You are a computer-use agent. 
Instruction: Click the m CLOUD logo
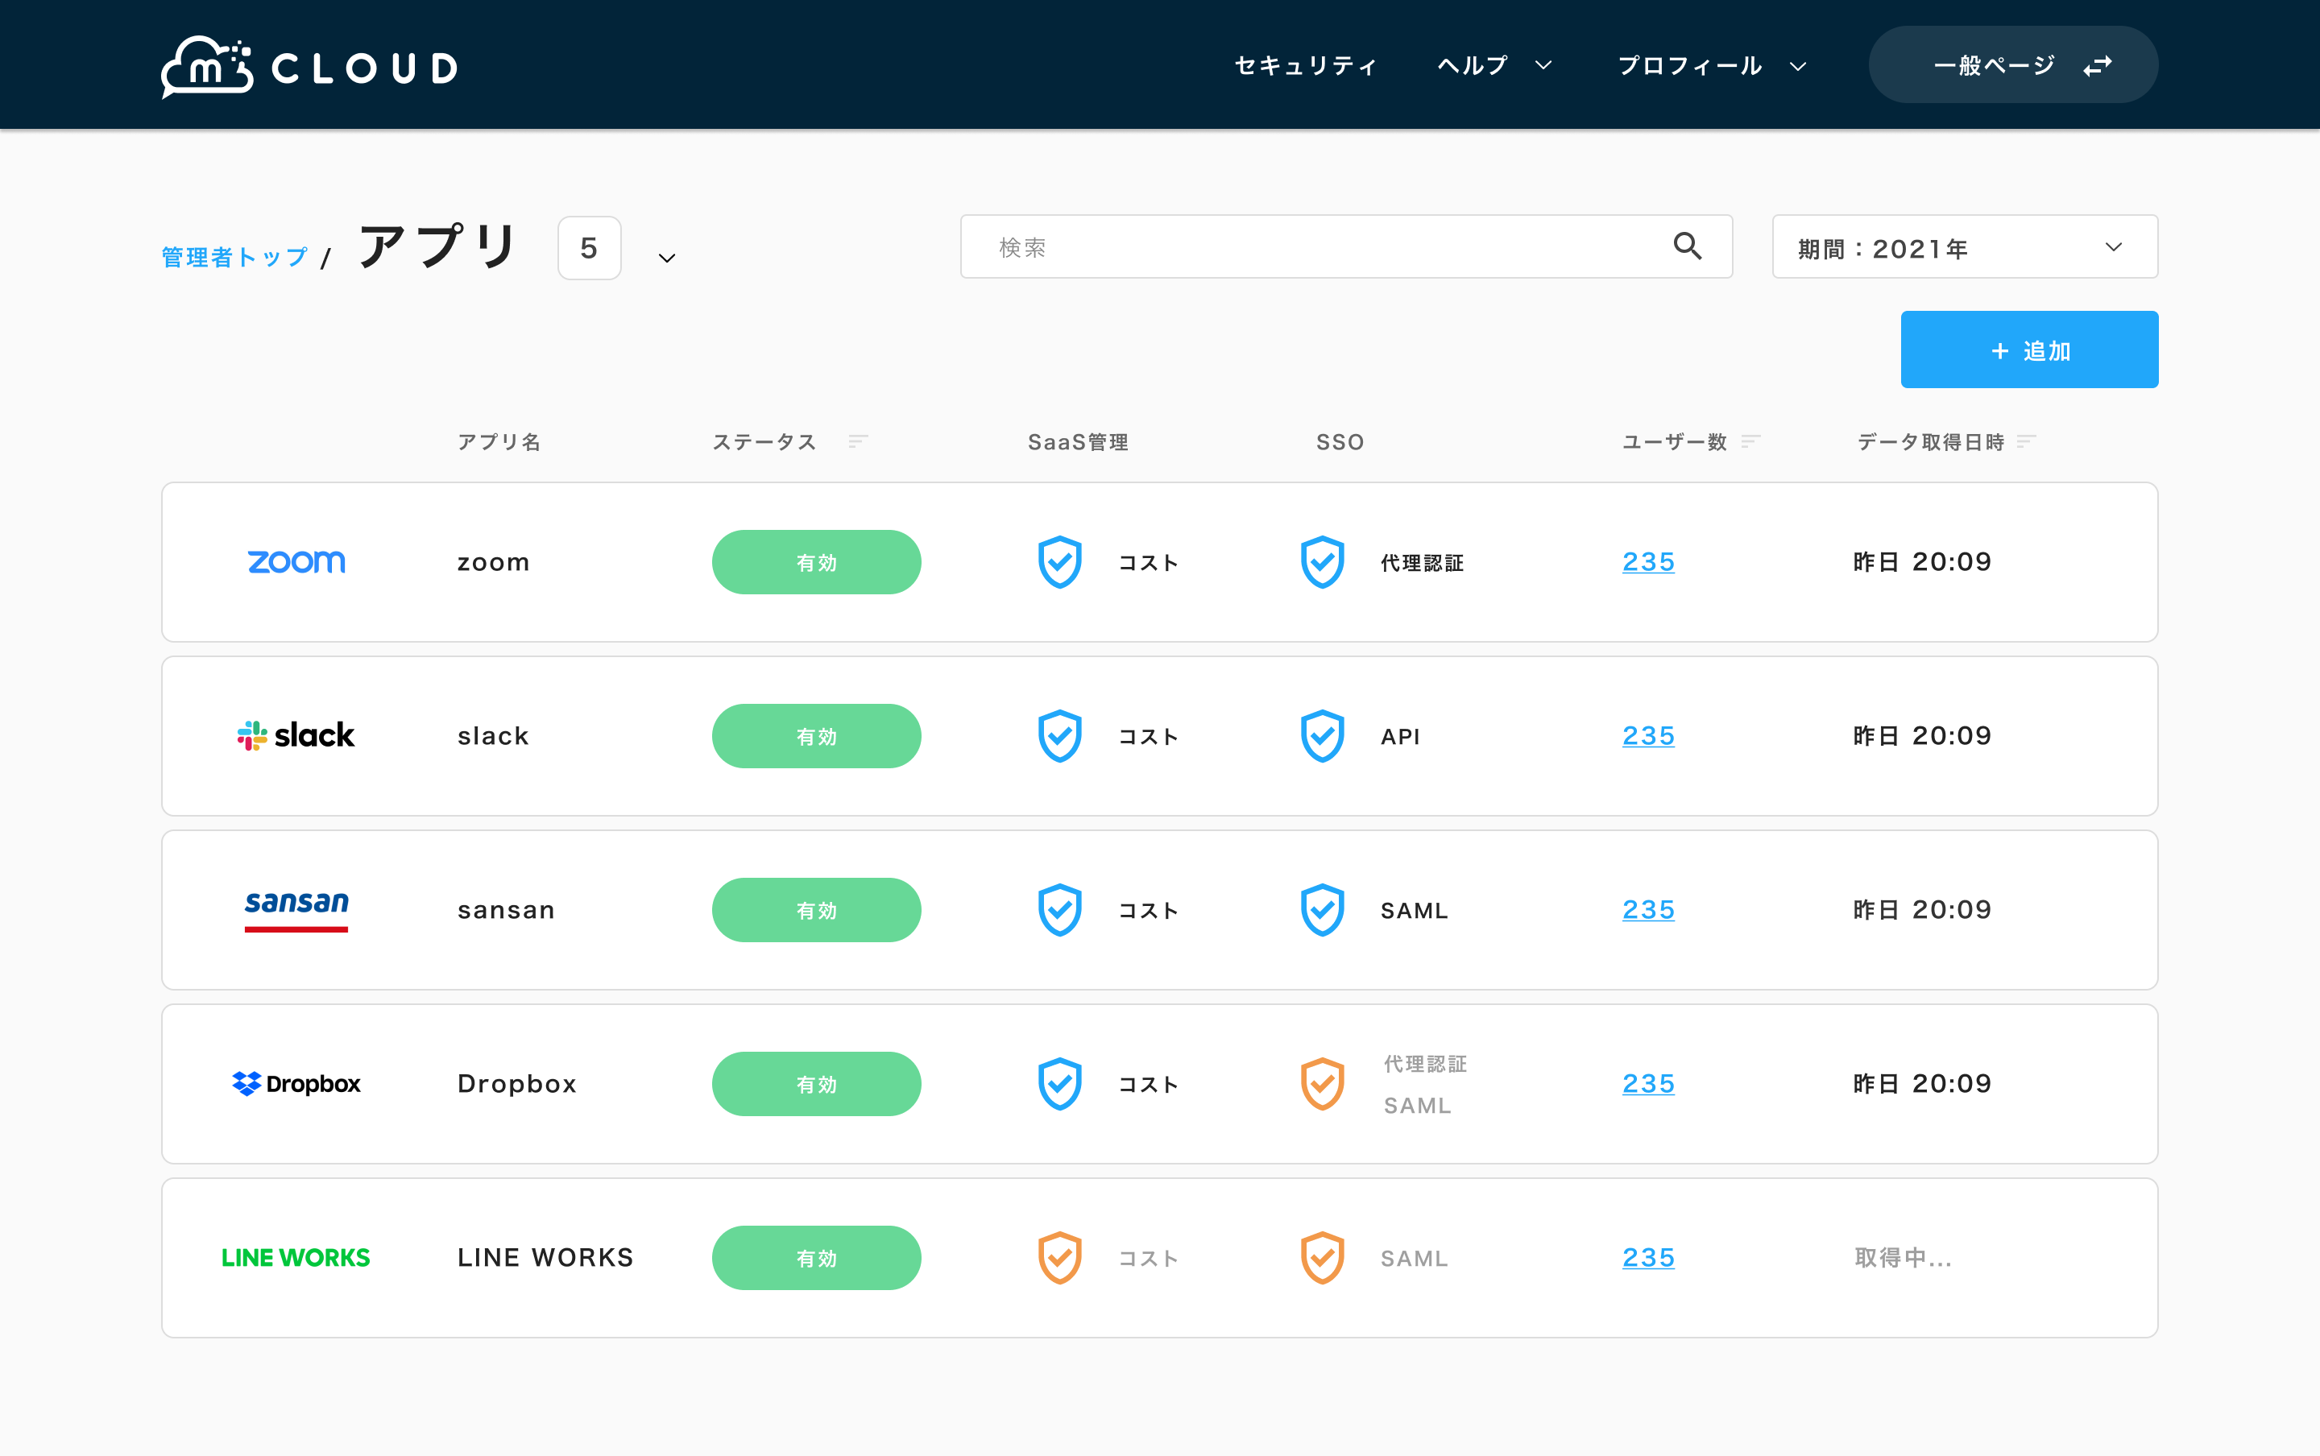309,67
